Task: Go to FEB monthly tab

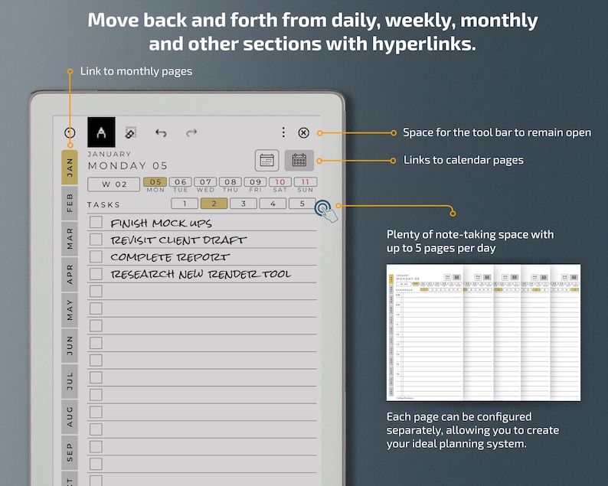Action: (70, 203)
